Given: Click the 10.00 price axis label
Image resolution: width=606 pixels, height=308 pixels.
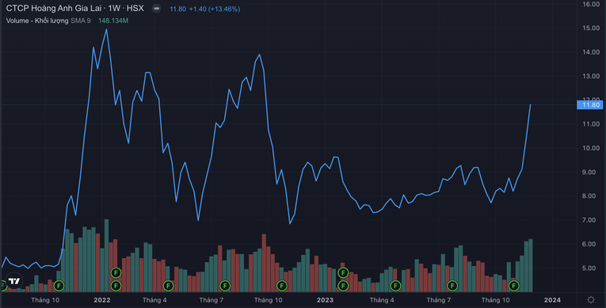Looking at the screenshot, I should (x=592, y=148).
